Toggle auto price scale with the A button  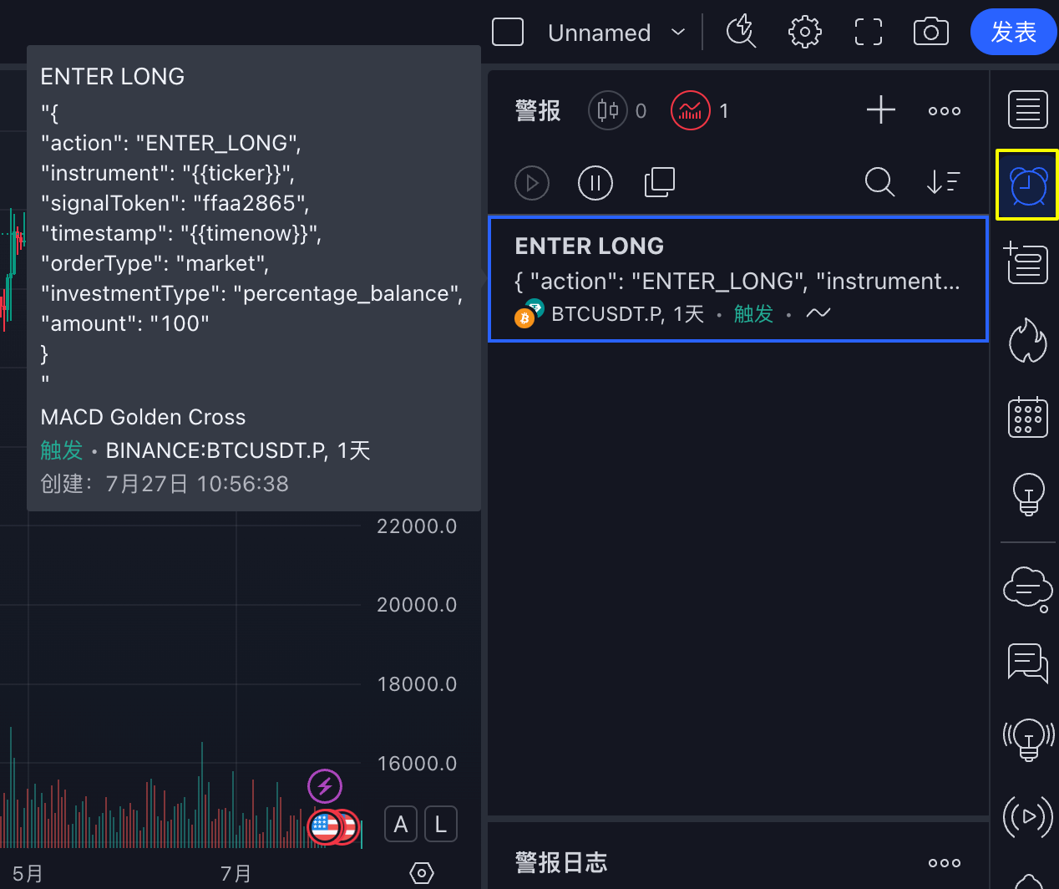400,824
